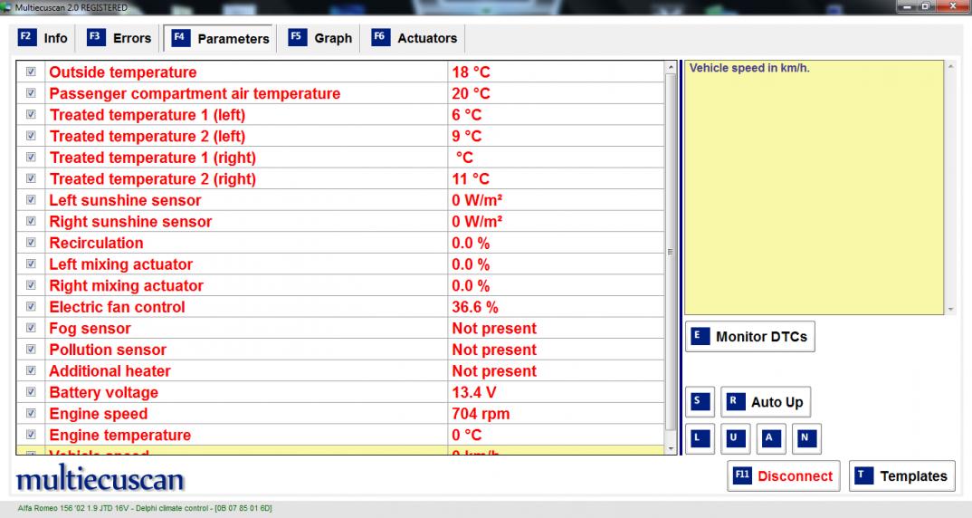Toggle Electric fan control checkbox
This screenshot has height=518, width=972.
(31, 306)
